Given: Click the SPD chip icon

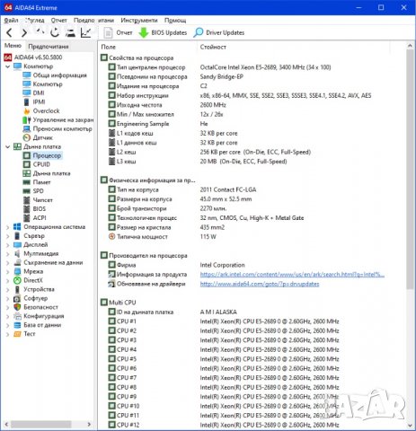Looking at the screenshot, I should click(x=27, y=191).
